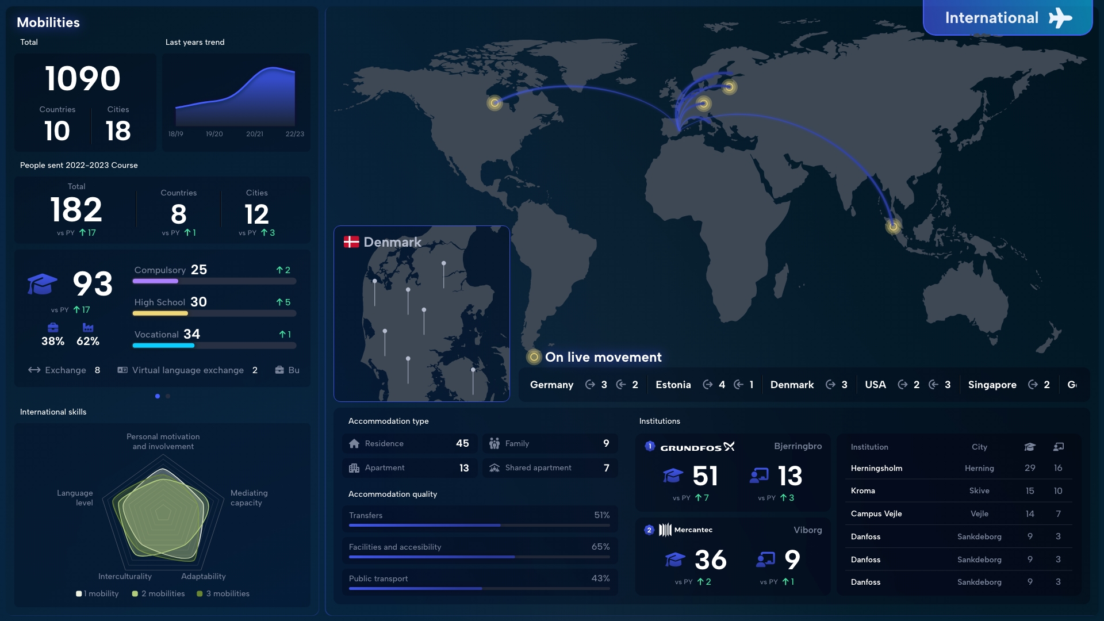
Task: Click the Residence house icon
Action: 354,443
